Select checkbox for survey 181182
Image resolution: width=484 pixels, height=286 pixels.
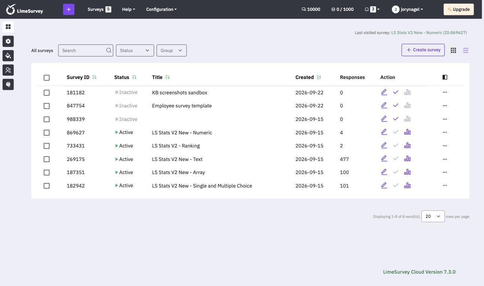pyautogui.click(x=46, y=92)
